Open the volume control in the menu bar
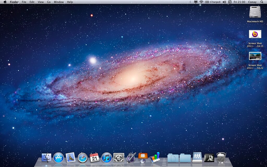The image size is (267, 167). tap(224, 2)
